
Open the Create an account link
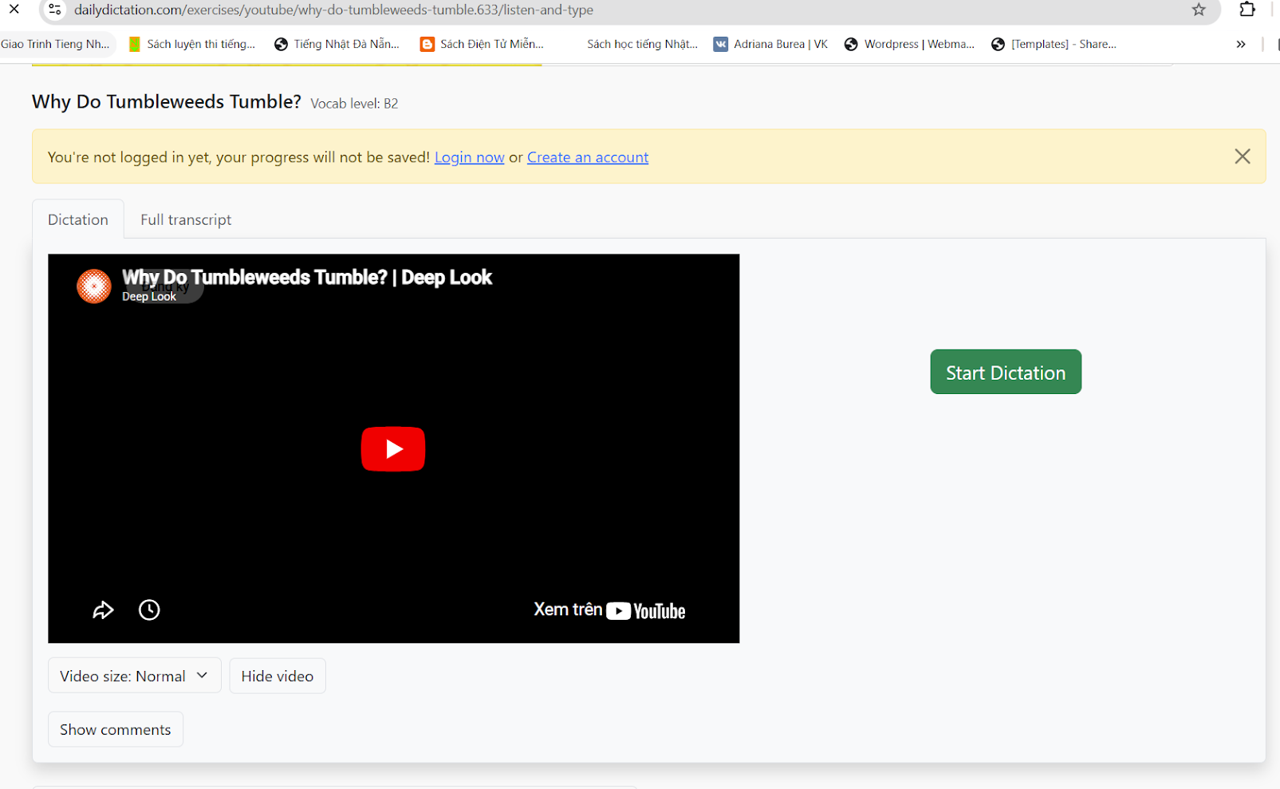(x=587, y=157)
